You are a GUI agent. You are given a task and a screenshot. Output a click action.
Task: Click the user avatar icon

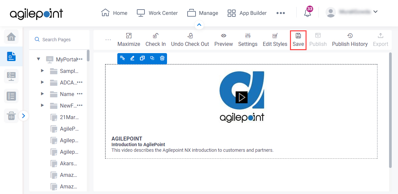click(x=331, y=12)
